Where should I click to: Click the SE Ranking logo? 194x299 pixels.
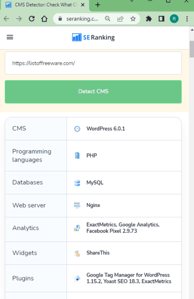93,37
